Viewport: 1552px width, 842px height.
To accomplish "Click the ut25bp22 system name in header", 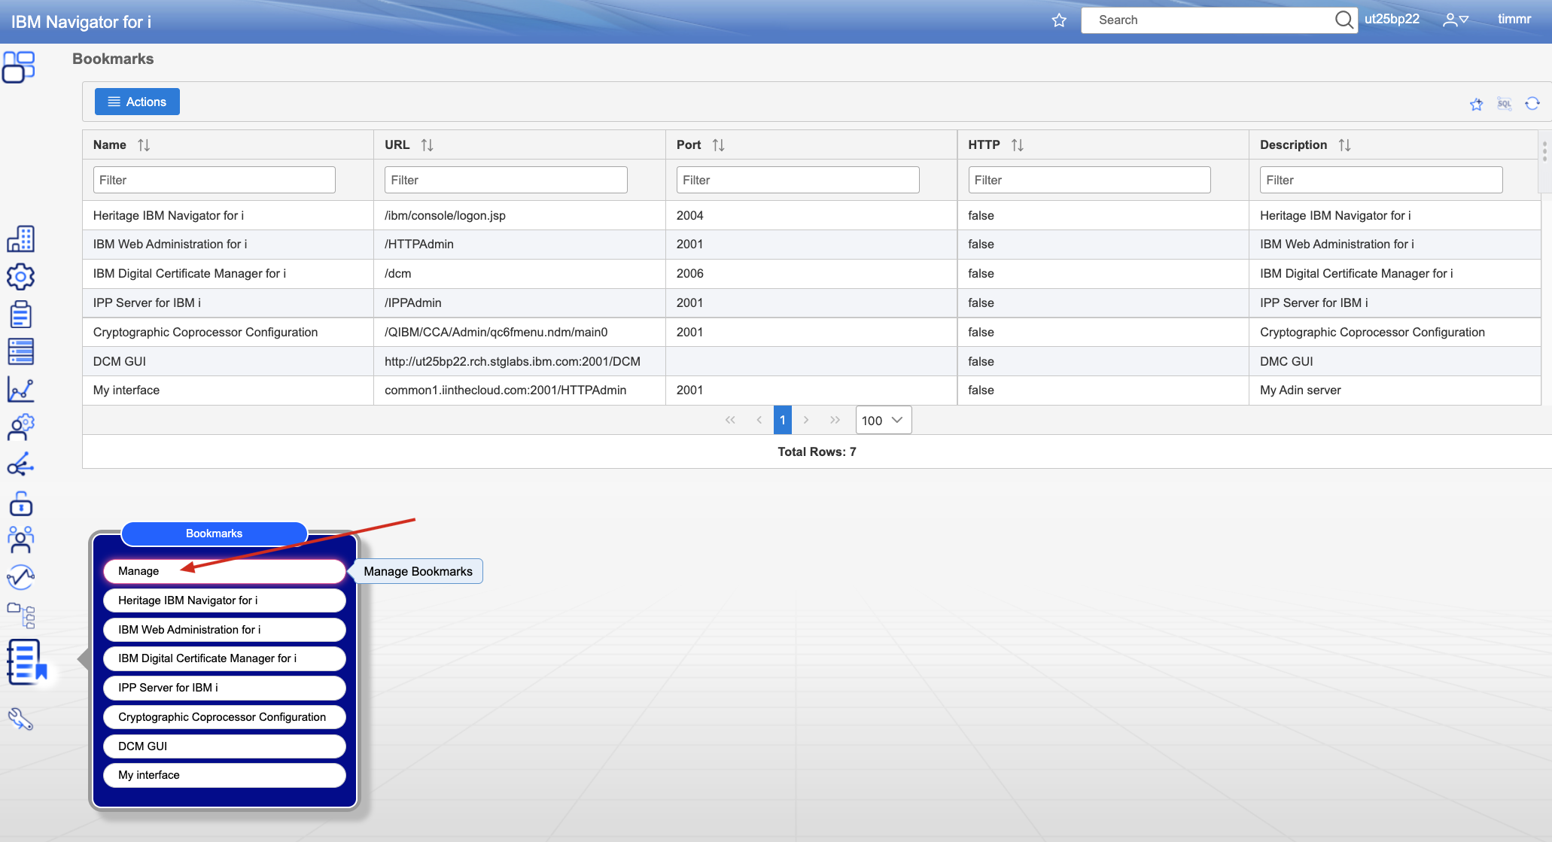I will coord(1392,20).
